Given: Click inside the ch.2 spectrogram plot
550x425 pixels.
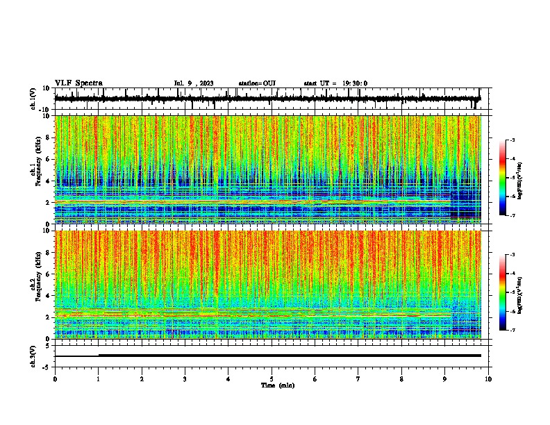Looking at the screenshot, I should (268, 285).
